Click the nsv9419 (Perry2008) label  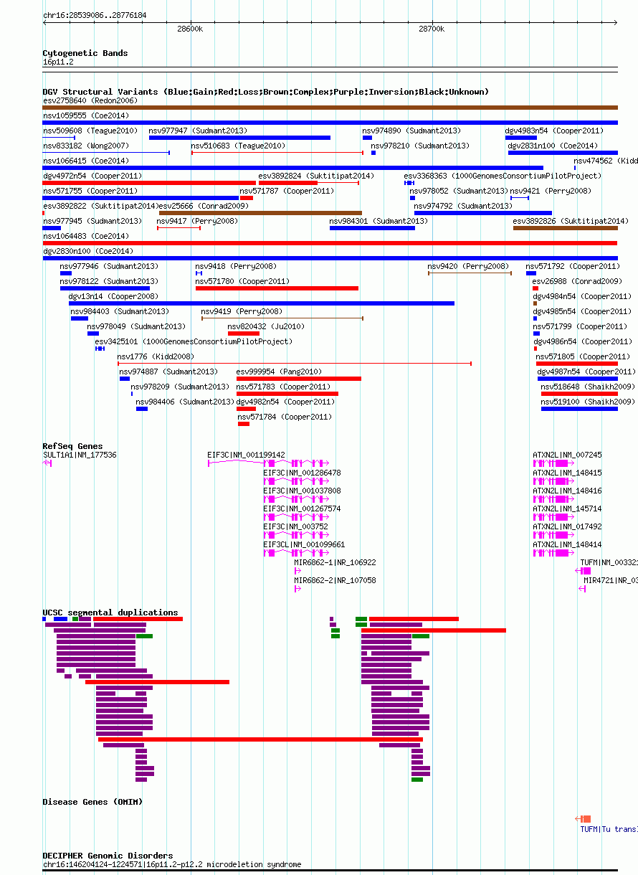(x=242, y=311)
